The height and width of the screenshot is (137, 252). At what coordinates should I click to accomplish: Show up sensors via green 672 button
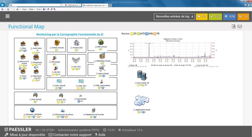[215, 16]
